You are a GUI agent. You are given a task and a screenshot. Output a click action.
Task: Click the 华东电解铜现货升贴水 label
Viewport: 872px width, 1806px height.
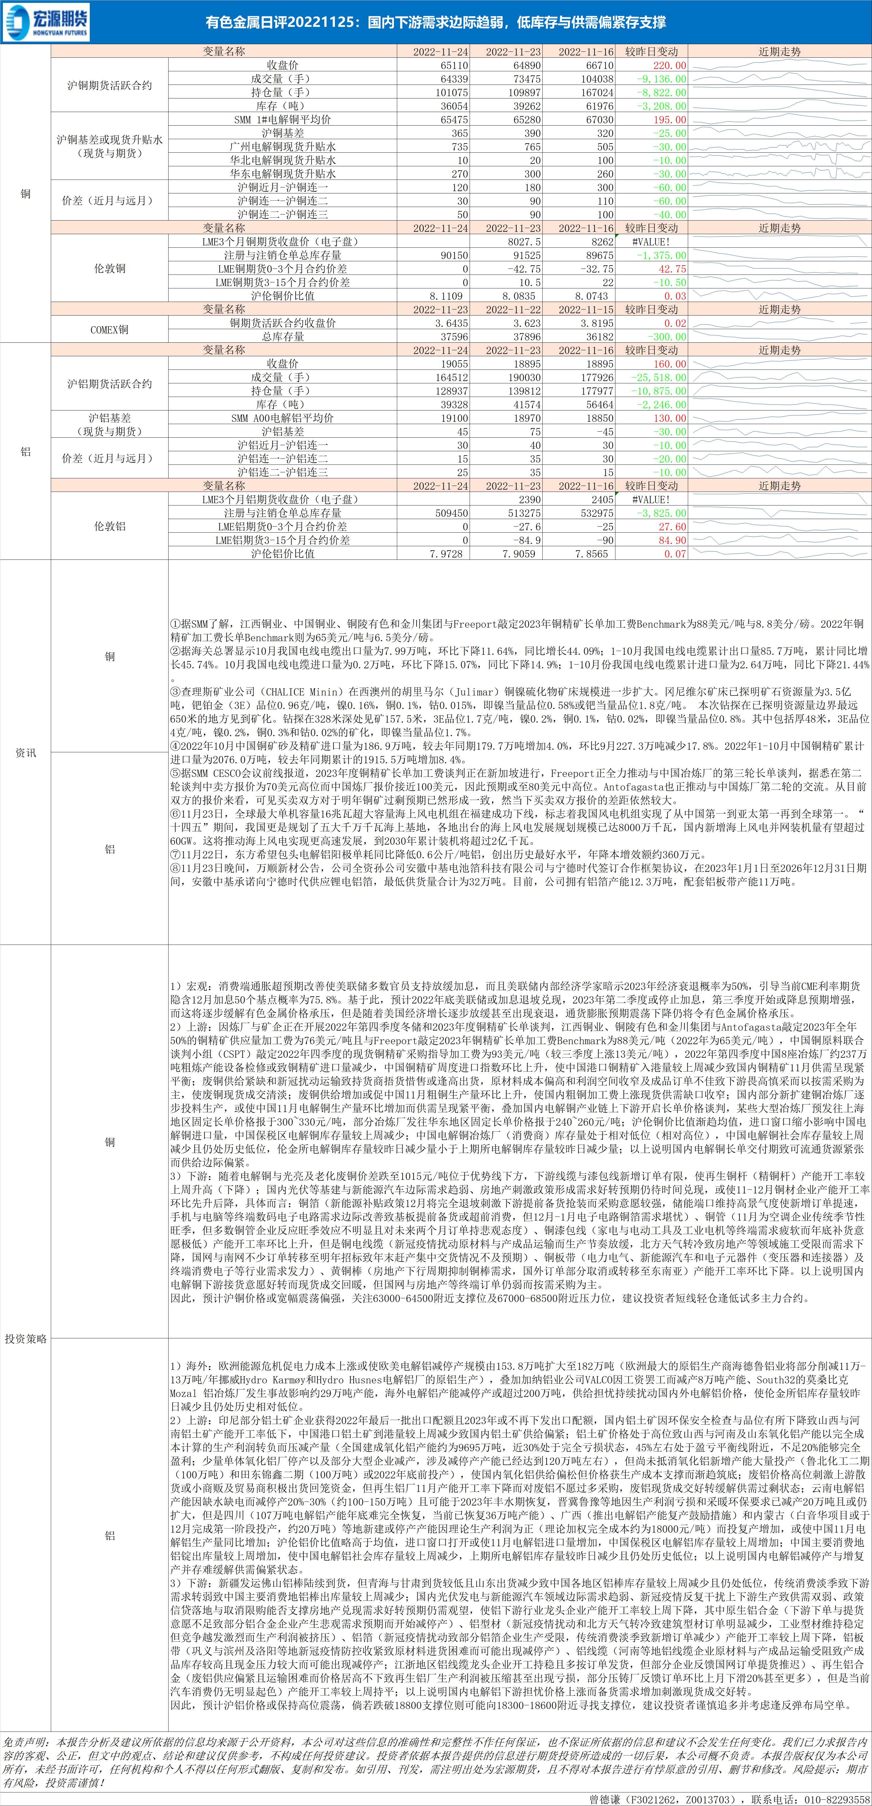[x=283, y=174]
